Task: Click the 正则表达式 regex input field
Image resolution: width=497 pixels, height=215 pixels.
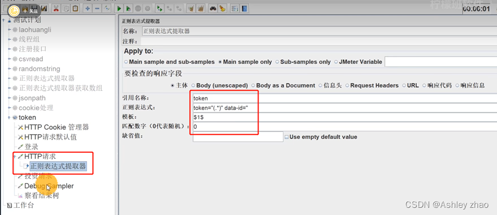Action: pyautogui.click(x=345, y=108)
